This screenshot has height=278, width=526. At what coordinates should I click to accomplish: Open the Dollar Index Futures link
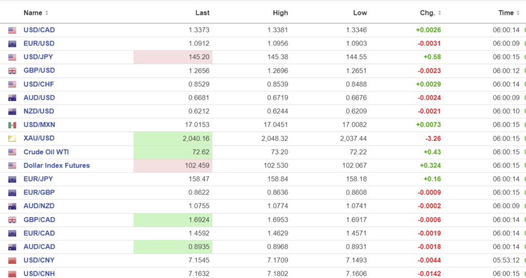click(x=57, y=165)
